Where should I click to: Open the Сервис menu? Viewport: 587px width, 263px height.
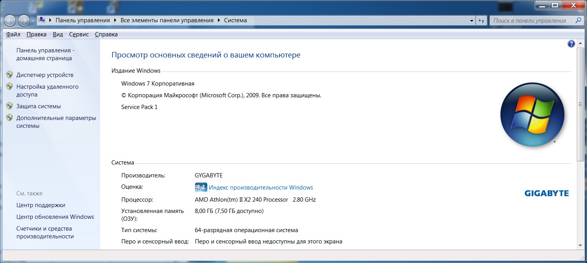[x=79, y=34]
